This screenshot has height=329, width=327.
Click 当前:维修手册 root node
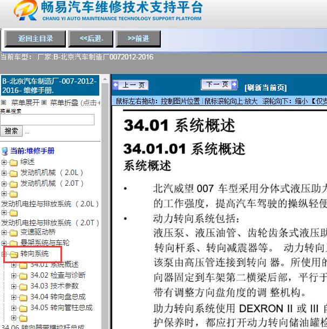(x=32, y=151)
